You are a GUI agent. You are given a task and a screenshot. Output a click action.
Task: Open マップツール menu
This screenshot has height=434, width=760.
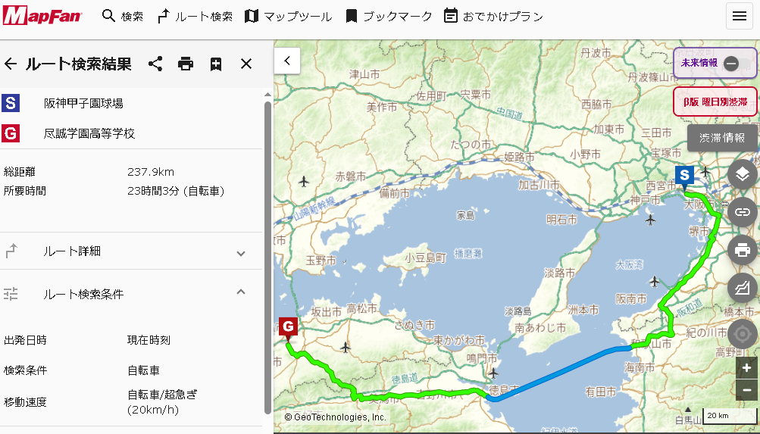pyautogui.click(x=289, y=16)
